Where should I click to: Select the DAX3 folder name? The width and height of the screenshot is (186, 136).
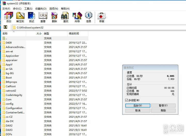click(x=9, y=130)
